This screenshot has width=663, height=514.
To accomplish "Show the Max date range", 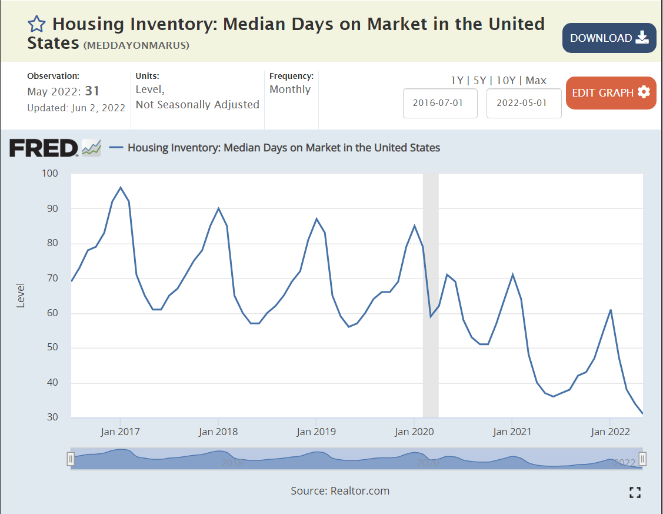I will pyautogui.click(x=536, y=81).
